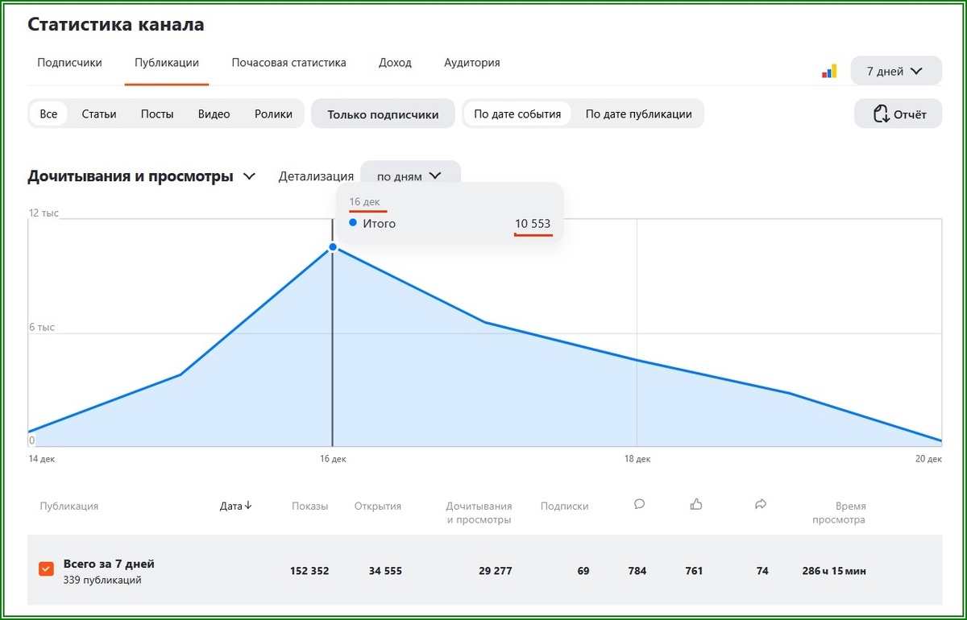This screenshot has height=620, width=967.
Task: Click the 6 тыс axis label
Action: click(x=42, y=327)
